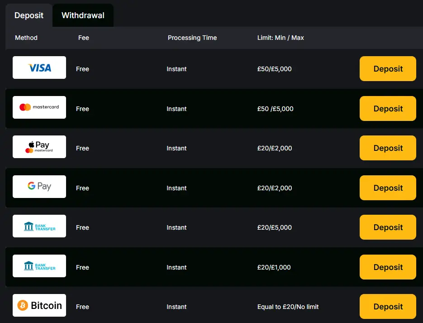Hit Deposit button for Mastercard
This screenshot has width=423, height=323.
[x=388, y=109]
